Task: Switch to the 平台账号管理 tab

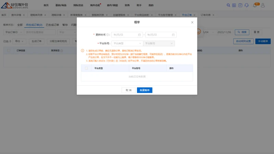Action: point(165,15)
